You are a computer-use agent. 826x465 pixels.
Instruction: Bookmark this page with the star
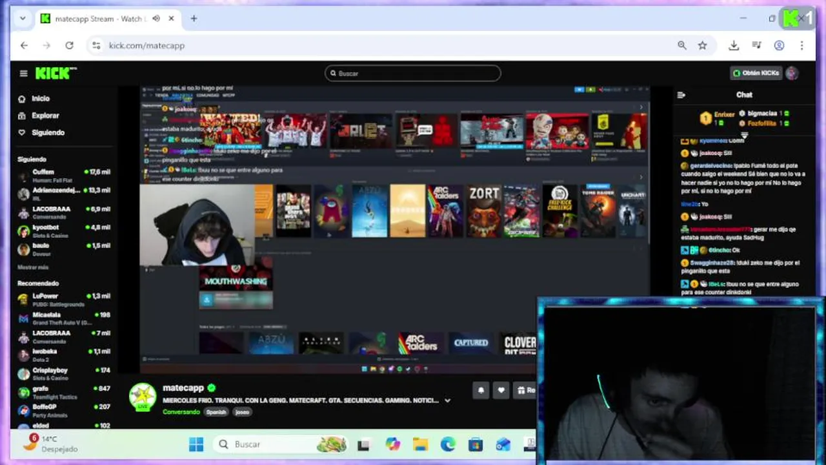pos(702,45)
